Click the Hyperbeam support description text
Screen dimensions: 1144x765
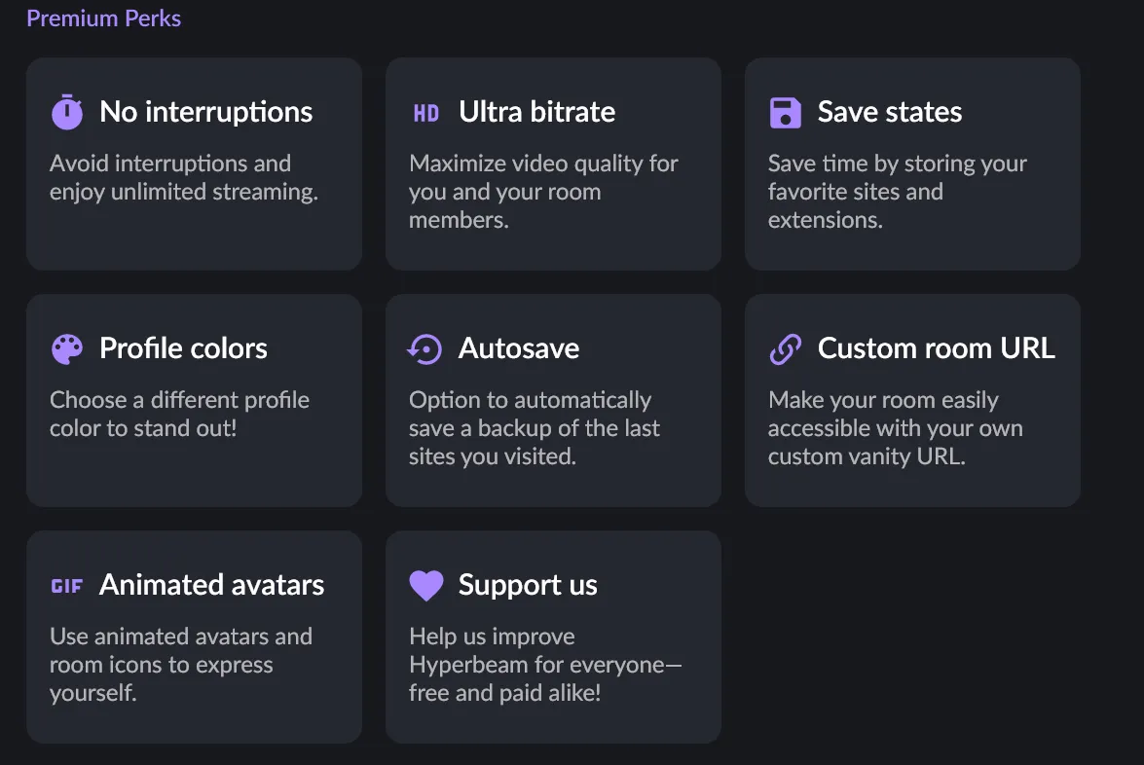(x=545, y=665)
